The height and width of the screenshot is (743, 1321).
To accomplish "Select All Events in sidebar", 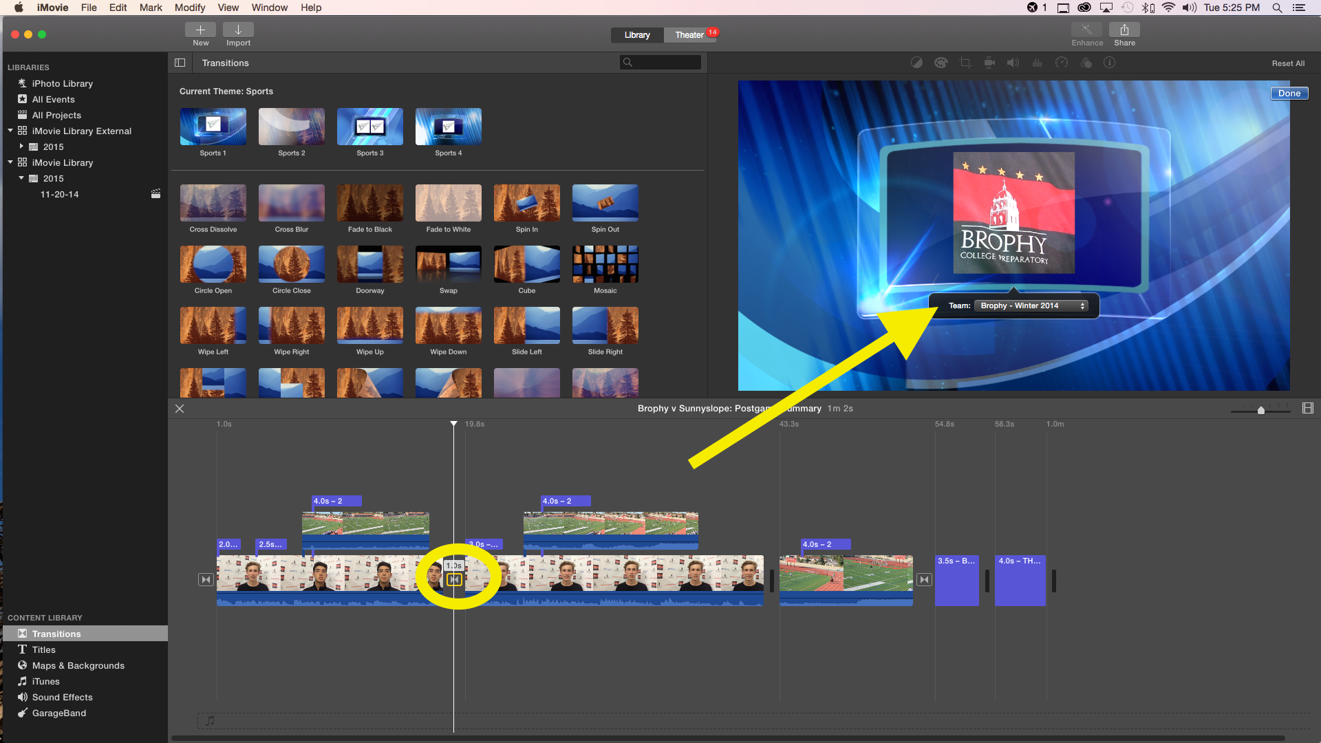I will click(x=53, y=99).
